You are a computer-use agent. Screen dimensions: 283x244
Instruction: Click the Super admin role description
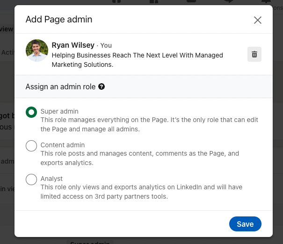[x=149, y=124]
